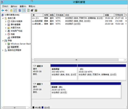
Task: Select the (C:) 39.66 GB partition block
Action: point(102,72)
